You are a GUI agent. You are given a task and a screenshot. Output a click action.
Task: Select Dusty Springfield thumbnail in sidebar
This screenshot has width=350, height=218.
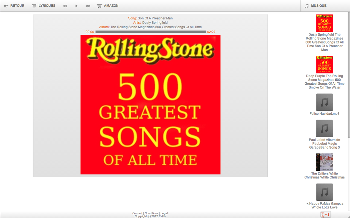[x=324, y=23]
